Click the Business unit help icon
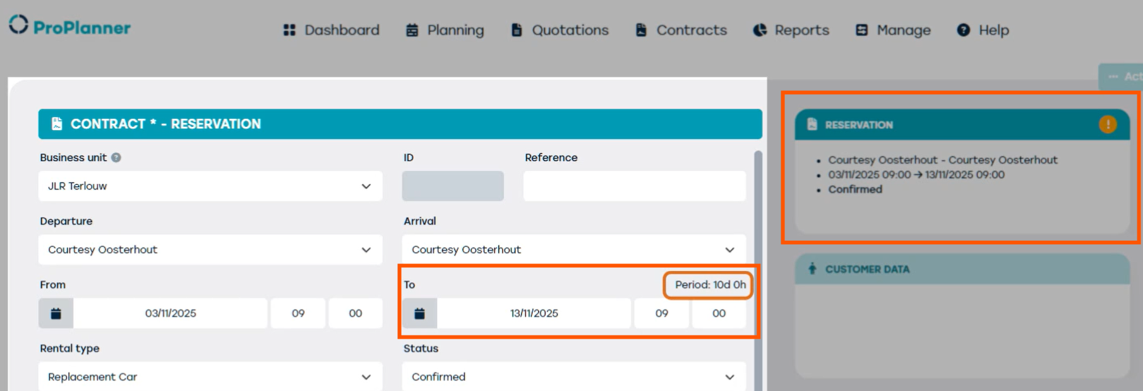 pyautogui.click(x=116, y=158)
